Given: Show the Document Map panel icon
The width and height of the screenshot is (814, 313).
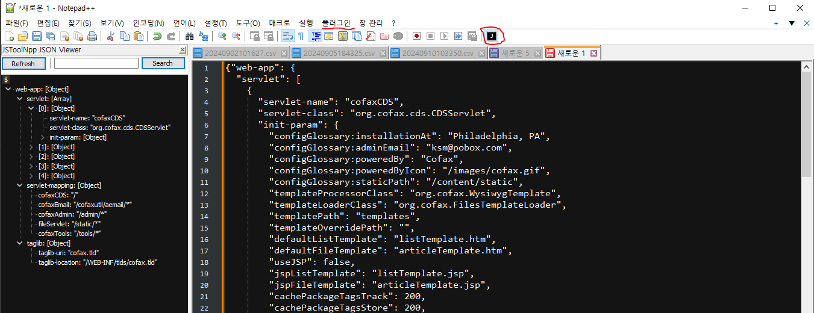Looking at the screenshot, I should [343, 36].
